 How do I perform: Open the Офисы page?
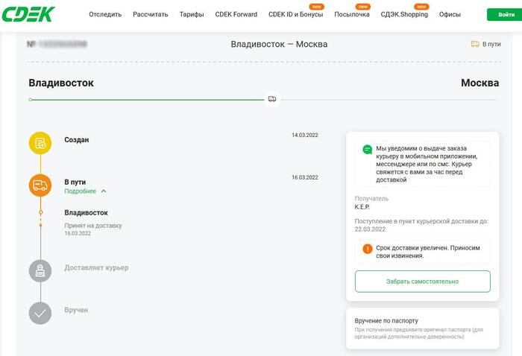450,14
